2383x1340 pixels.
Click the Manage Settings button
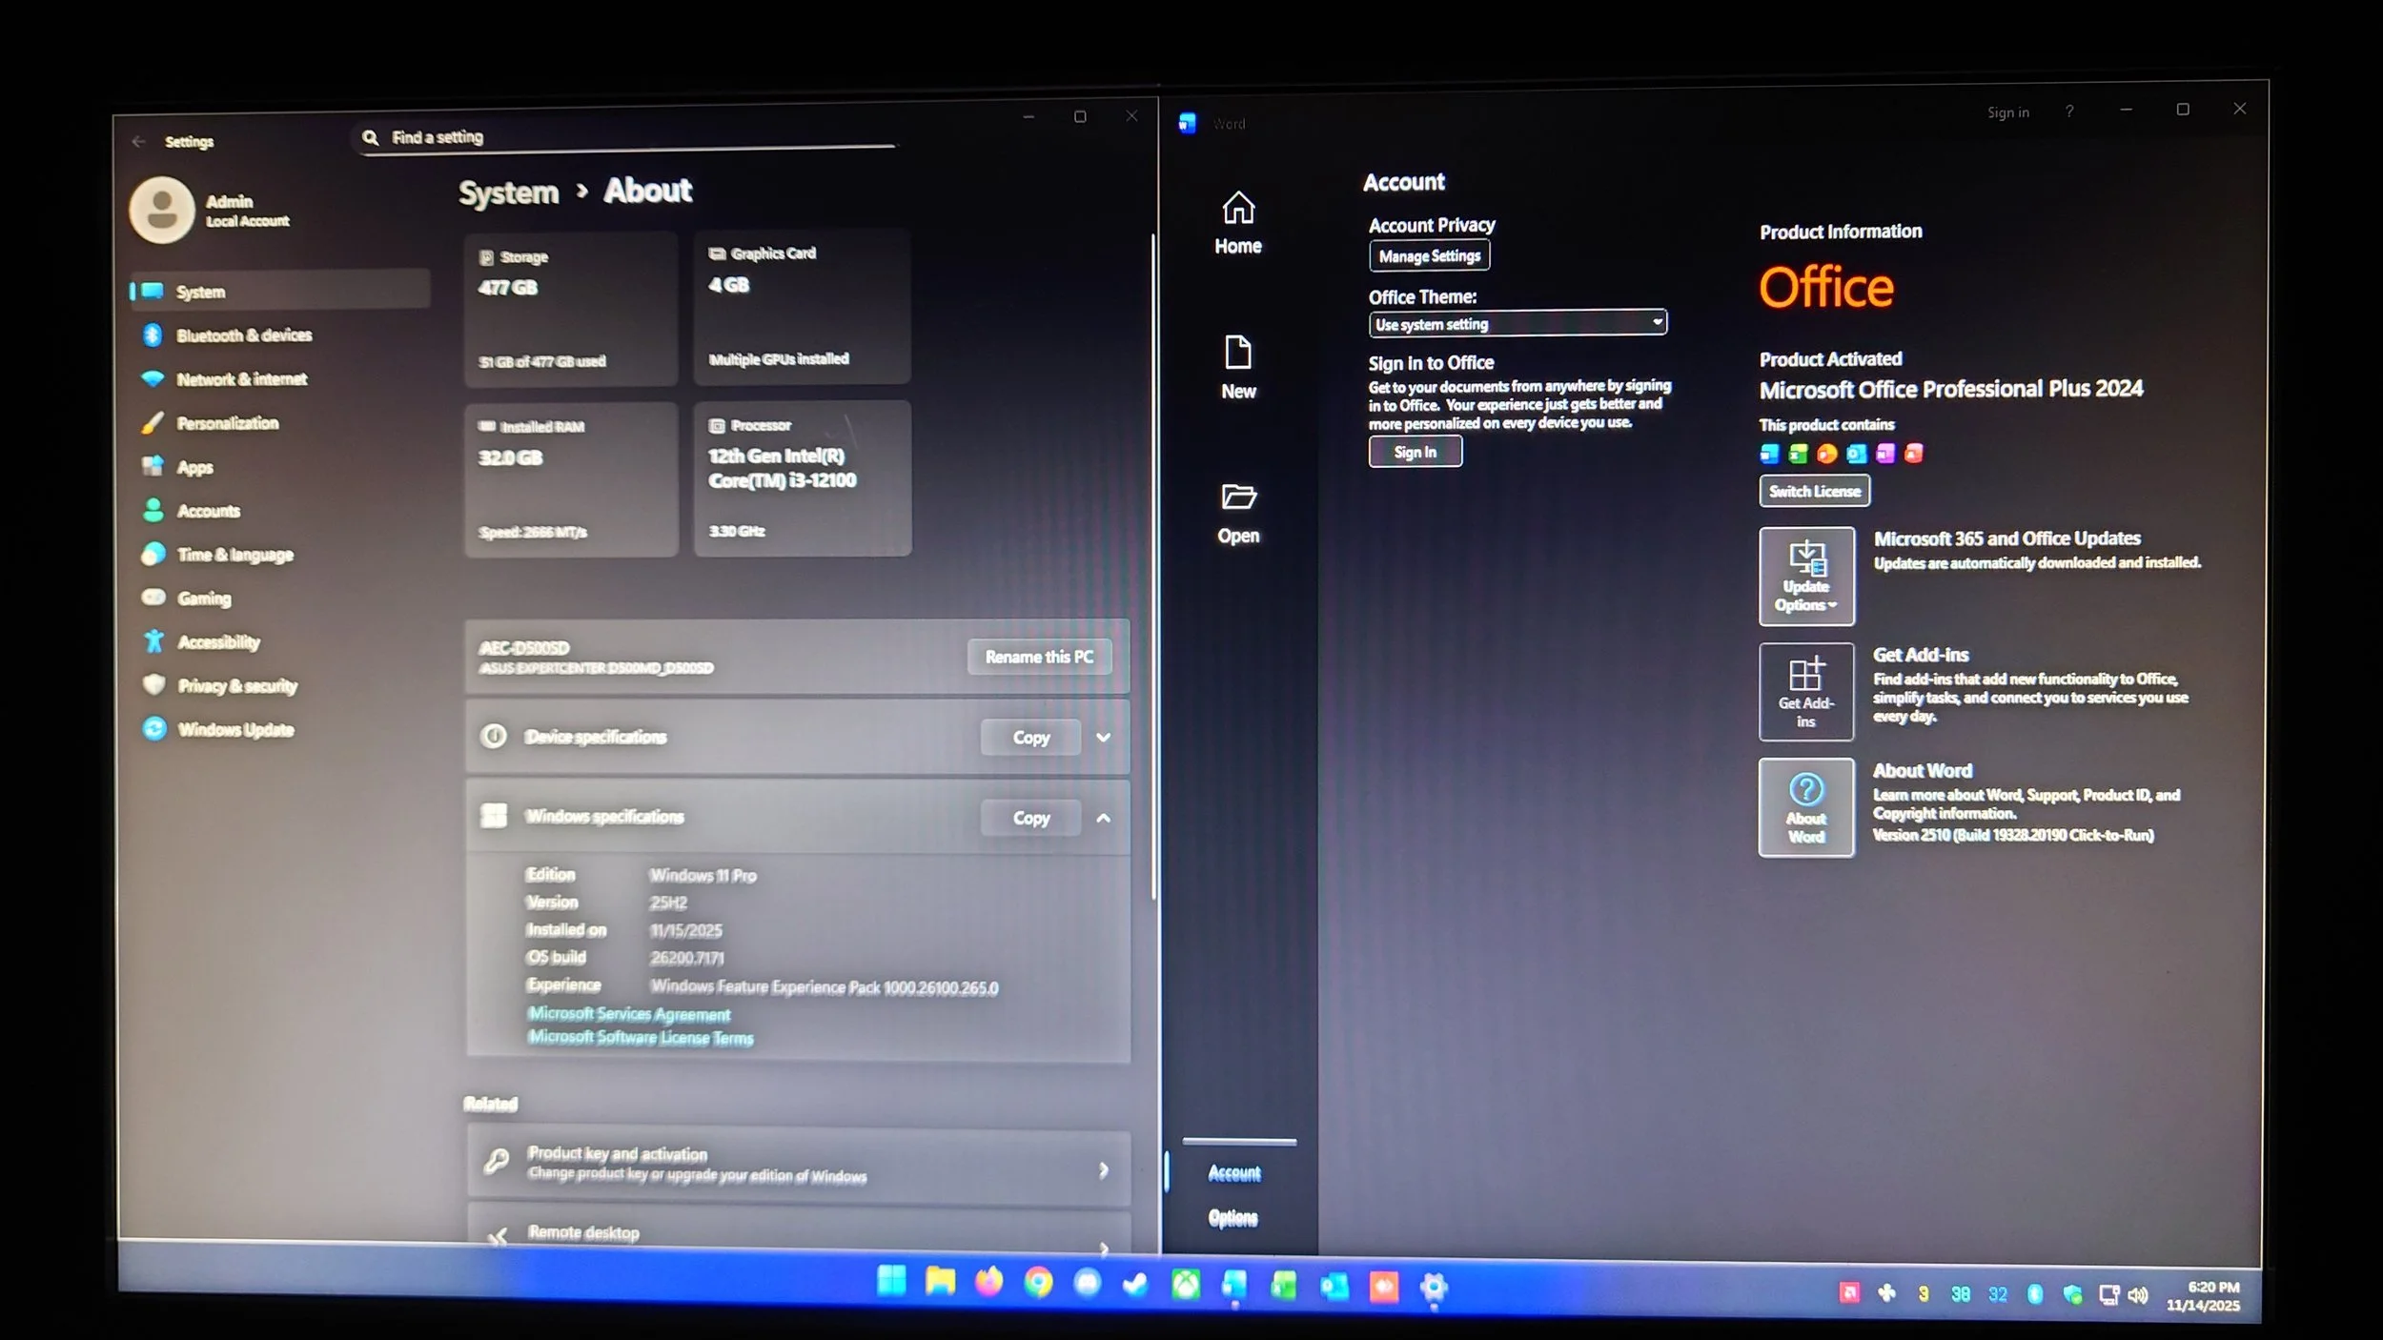pyautogui.click(x=1429, y=255)
